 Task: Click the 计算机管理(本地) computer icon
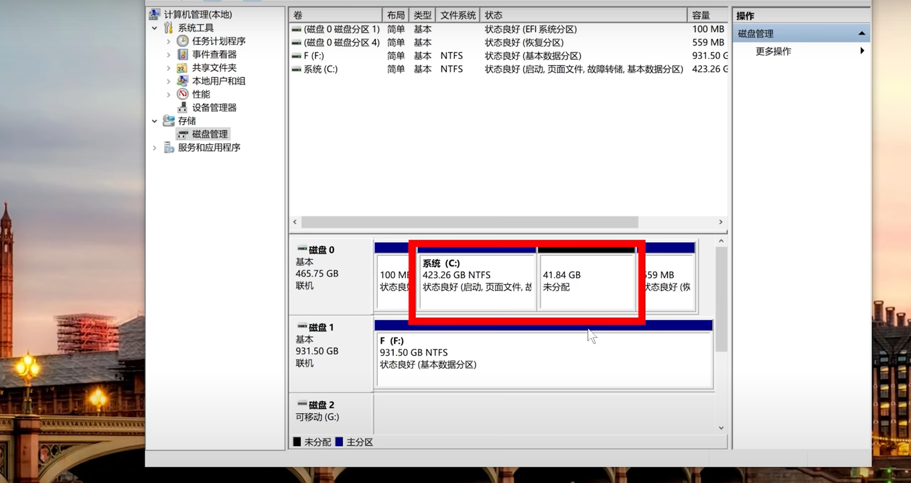(x=155, y=14)
